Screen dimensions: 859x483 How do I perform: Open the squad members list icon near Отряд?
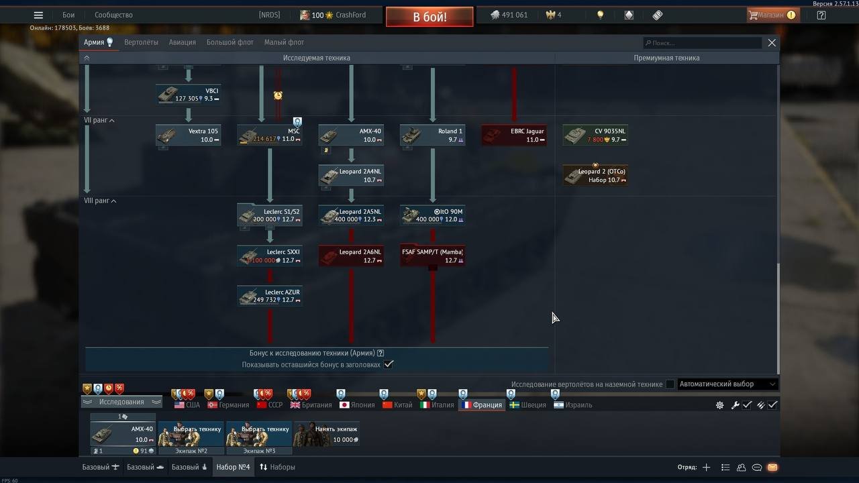coord(725,468)
